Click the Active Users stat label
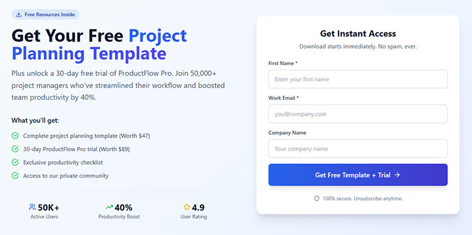This screenshot has height=235, width=472. click(44, 217)
